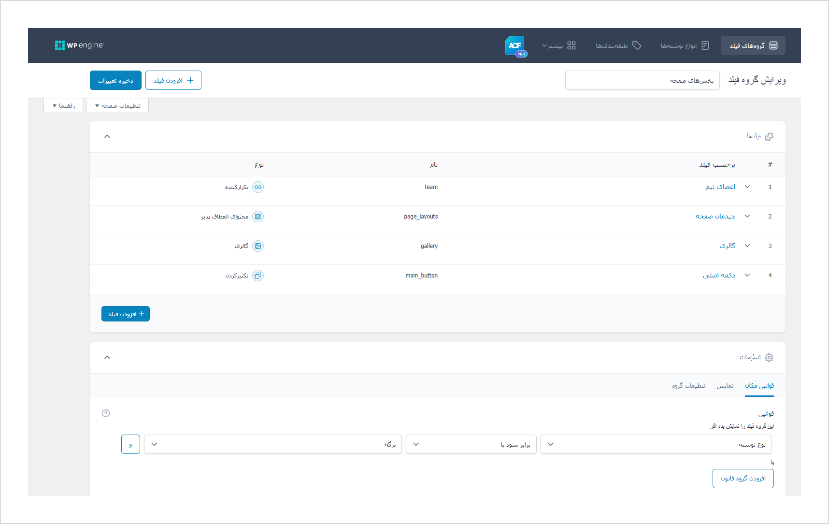Click the help question mark icon in rules
Viewport: 829px width, 524px height.
pos(106,413)
